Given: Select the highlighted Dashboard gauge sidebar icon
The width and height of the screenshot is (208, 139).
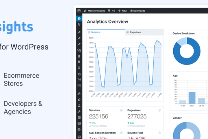Looking at the screenshot, I should (x=79, y=19).
